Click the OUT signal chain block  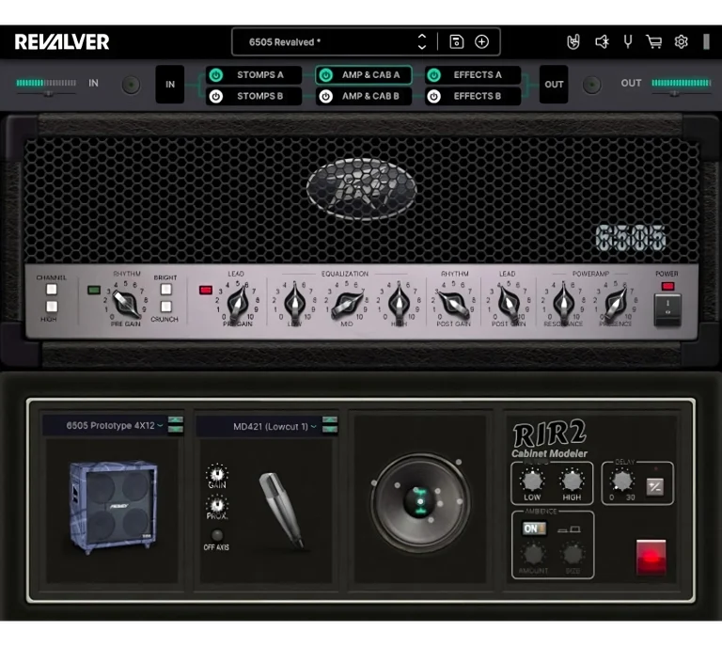[554, 85]
